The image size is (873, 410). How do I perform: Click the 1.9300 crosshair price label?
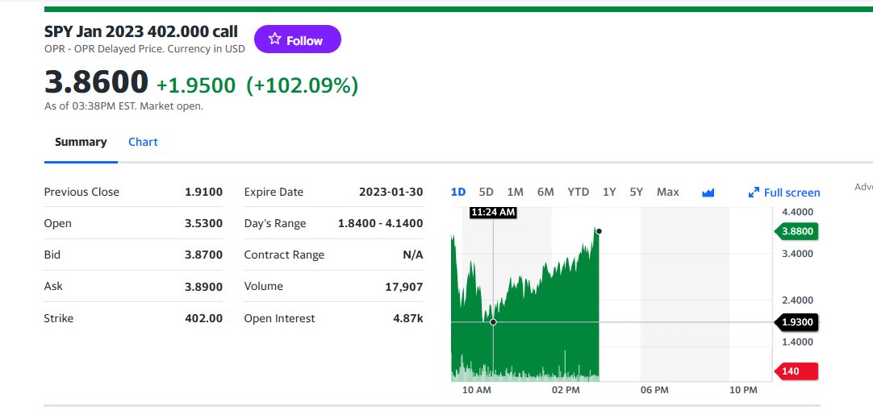tap(796, 322)
